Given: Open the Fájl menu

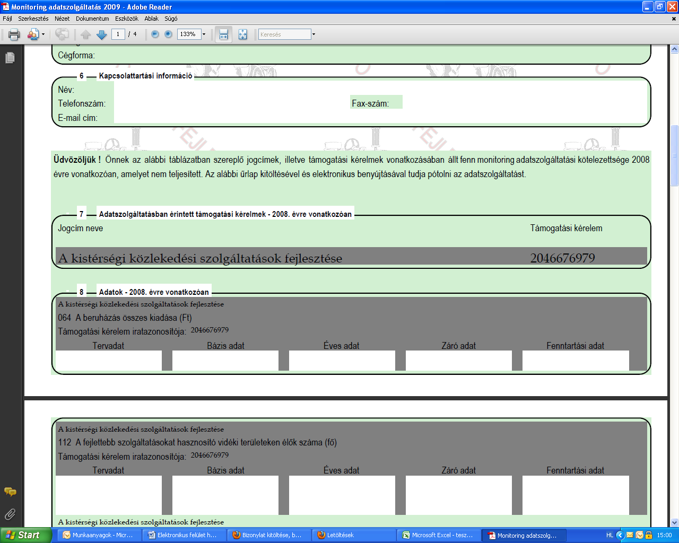Looking at the screenshot, I should [7, 19].
